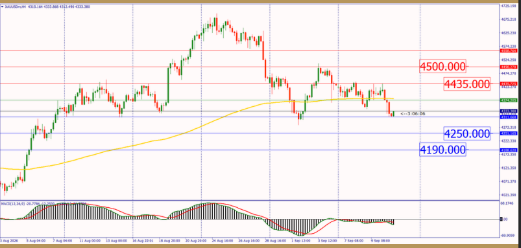The height and width of the screenshot is (248, 521).
Task: Select the 4500.000 red price label
Action: click(442, 67)
